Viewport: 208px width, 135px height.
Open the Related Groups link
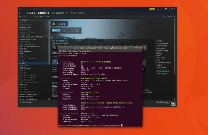pos(162,50)
